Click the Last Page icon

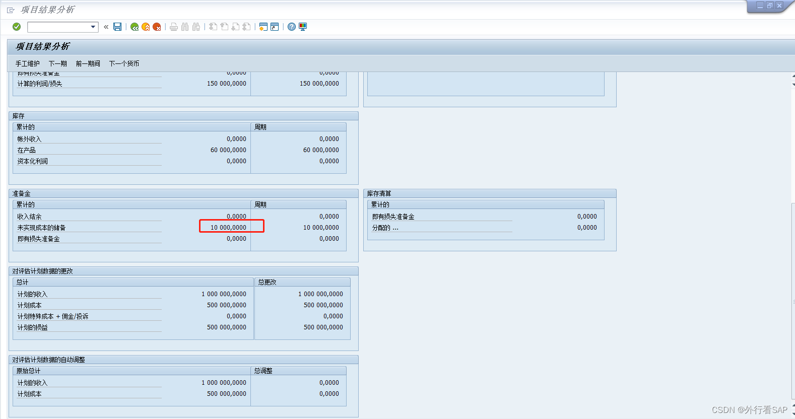point(246,27)
